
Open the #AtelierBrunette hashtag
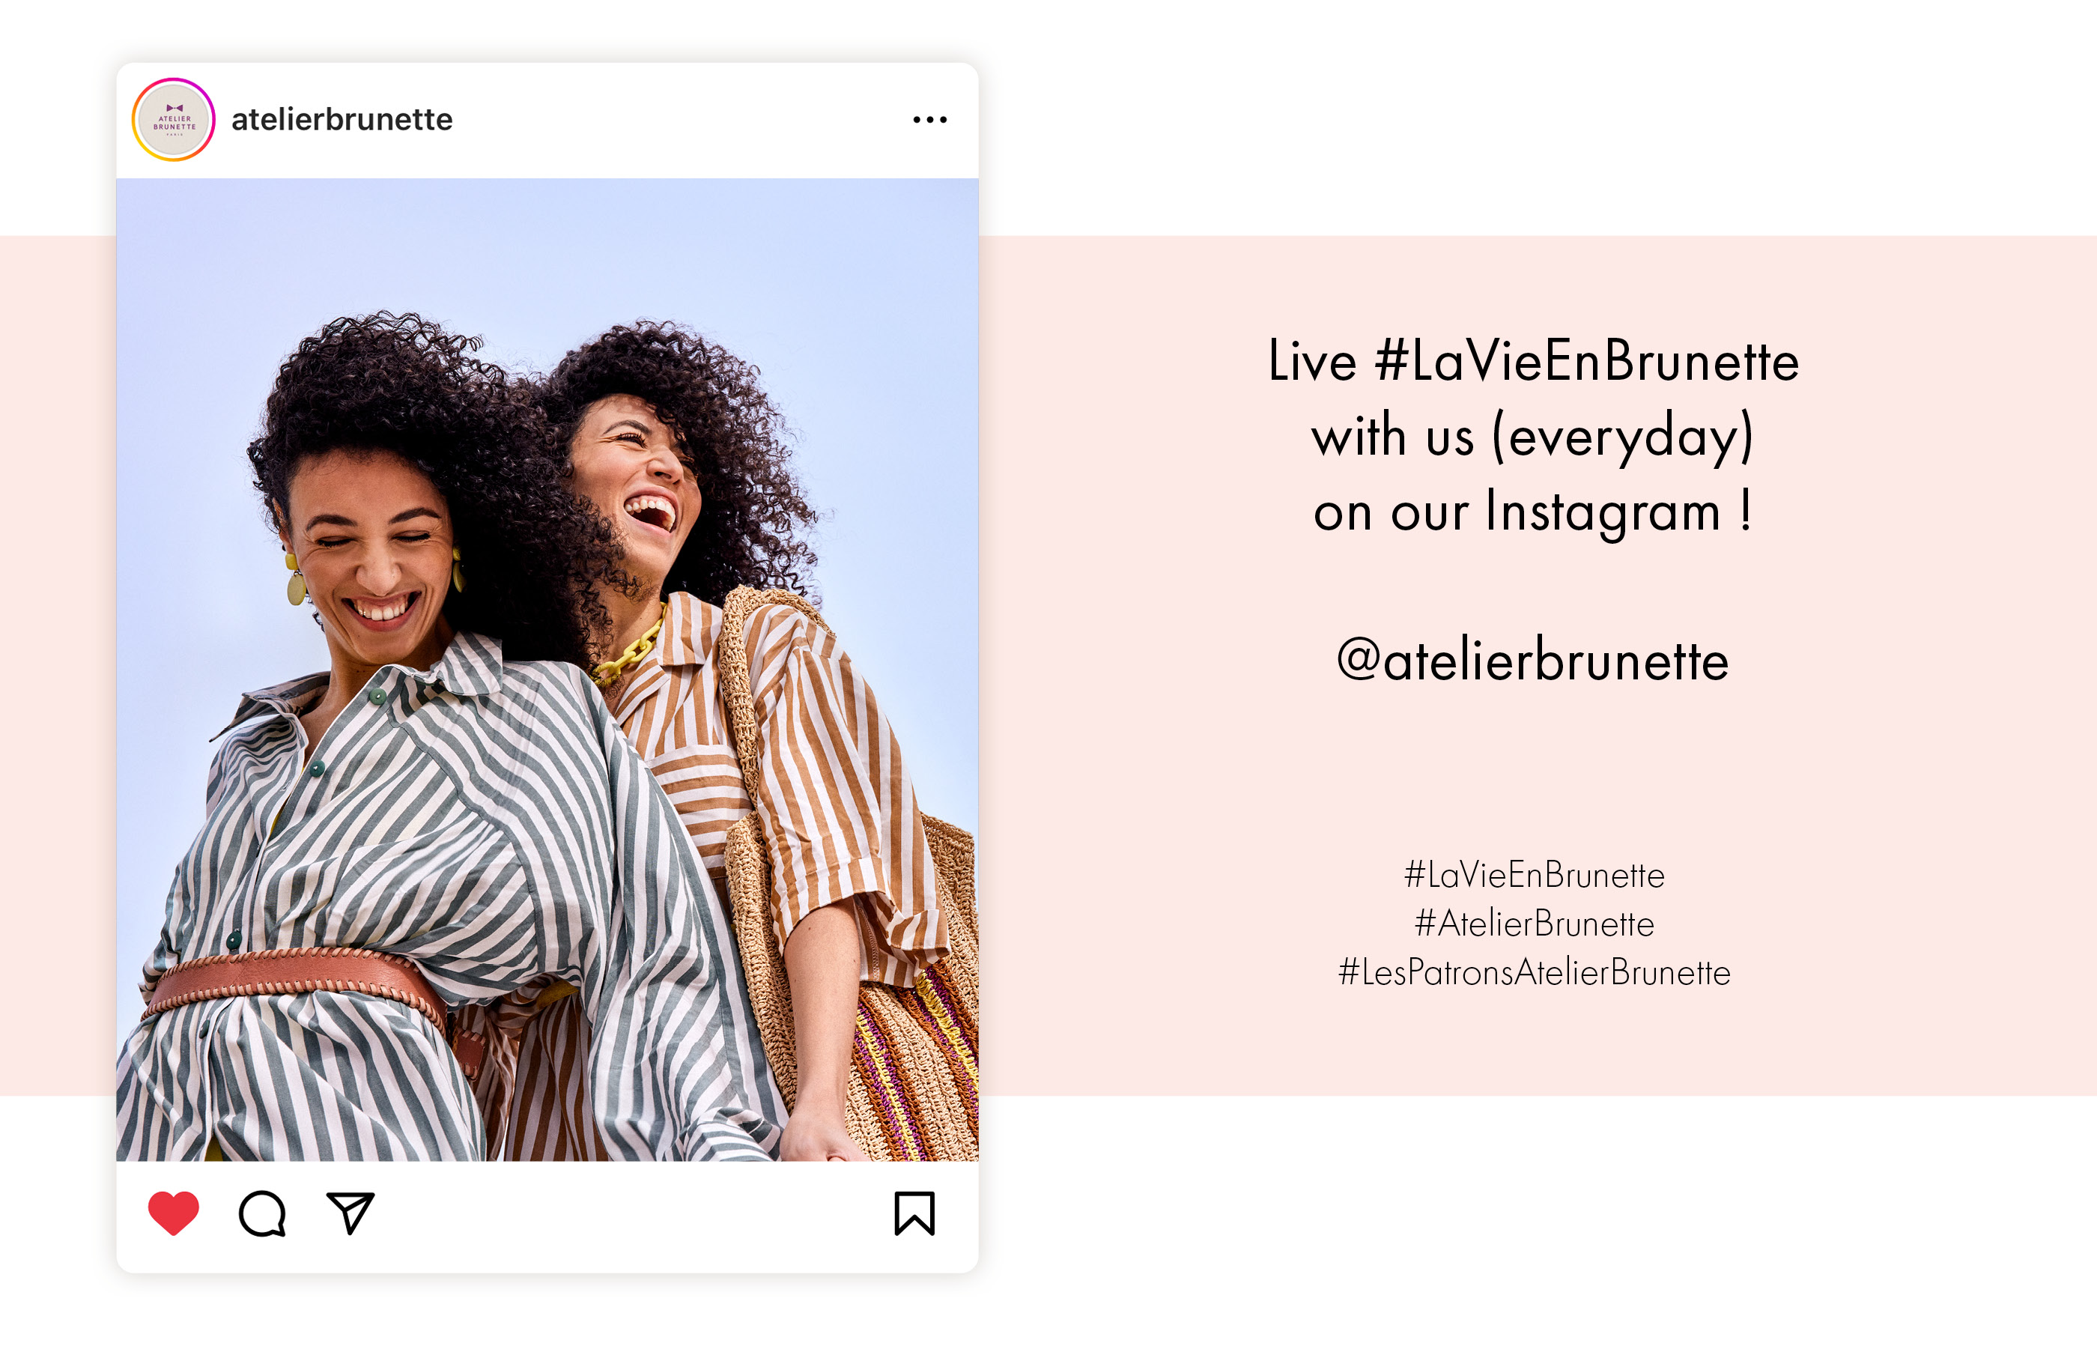tap(1534, 924)
